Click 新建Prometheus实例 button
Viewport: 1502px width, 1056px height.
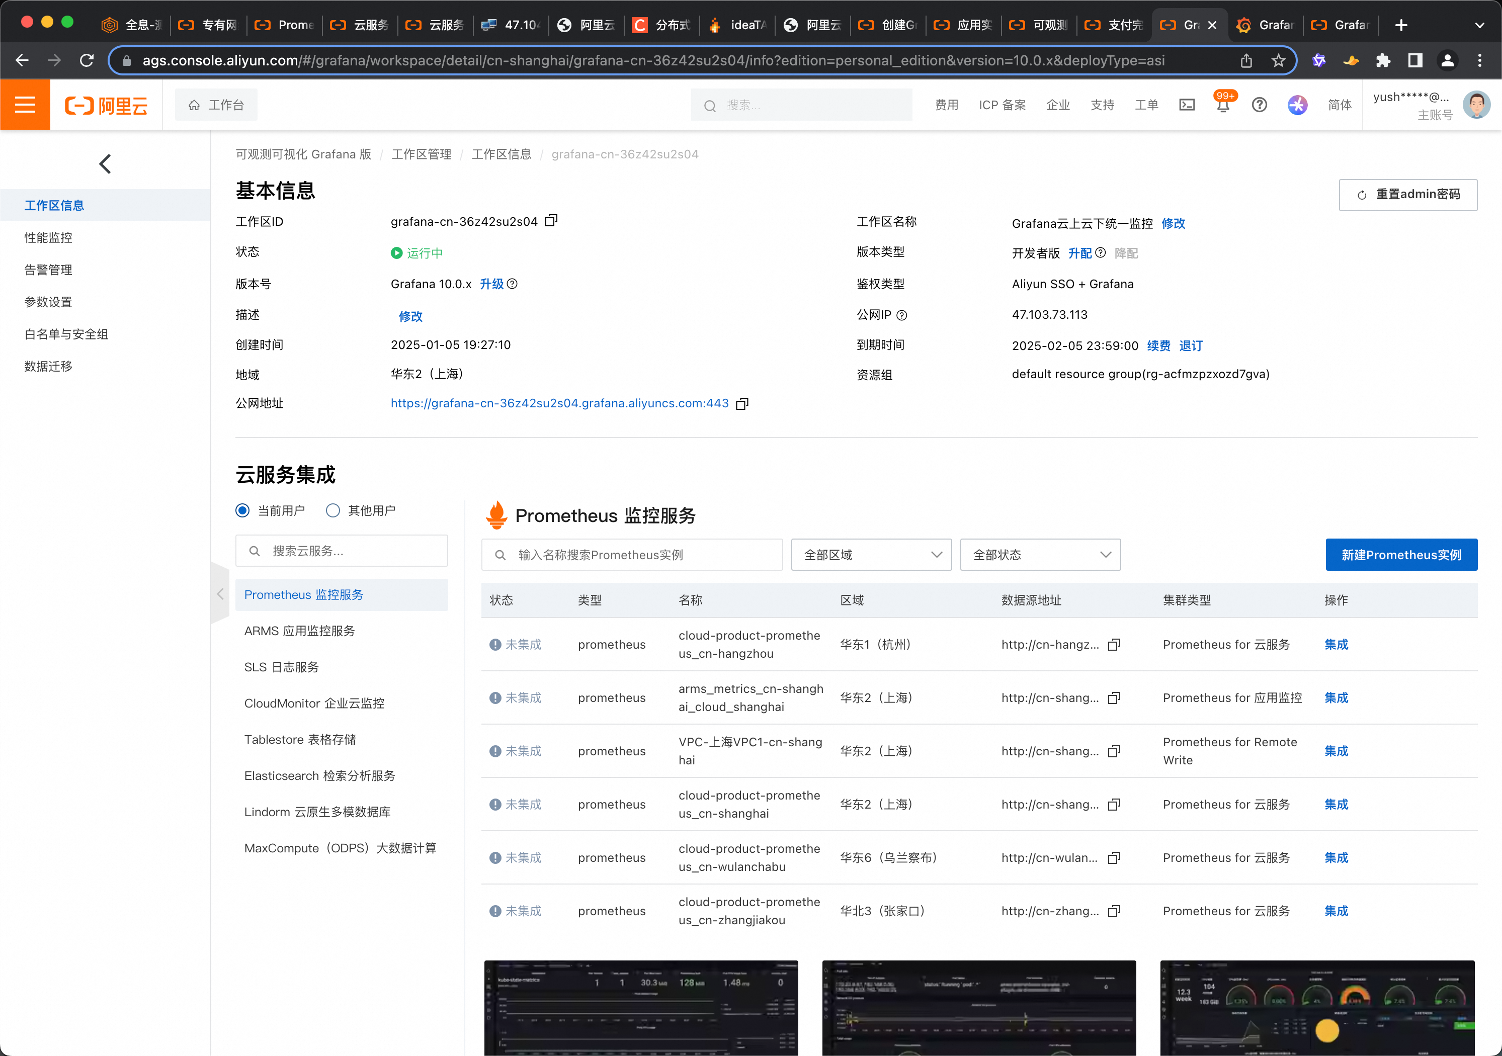[x=1400, y=555]
